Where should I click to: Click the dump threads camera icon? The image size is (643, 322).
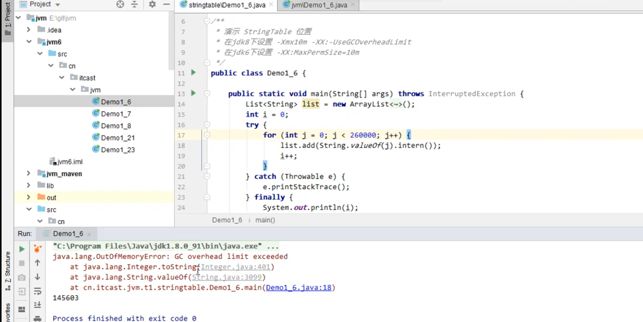coord(22,277)
